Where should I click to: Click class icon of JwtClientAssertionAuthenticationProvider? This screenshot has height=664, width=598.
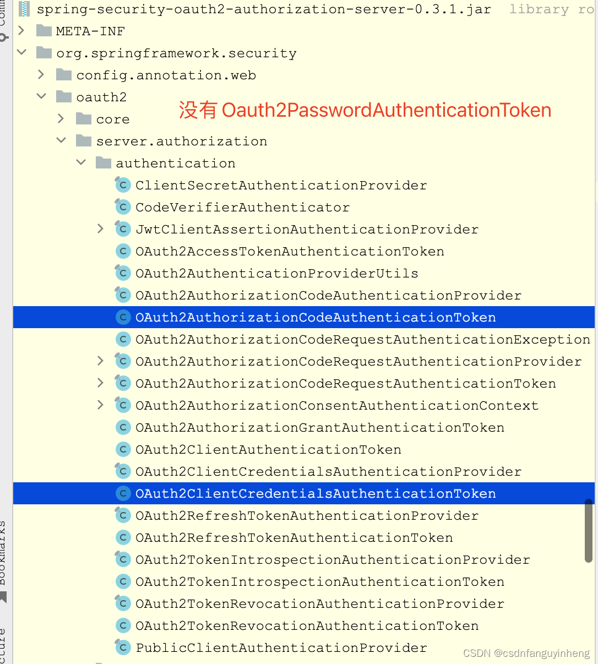123,229
